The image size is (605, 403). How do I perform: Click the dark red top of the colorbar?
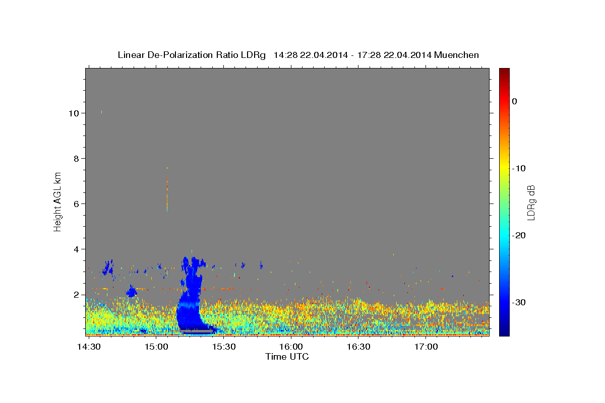point(504,72)
